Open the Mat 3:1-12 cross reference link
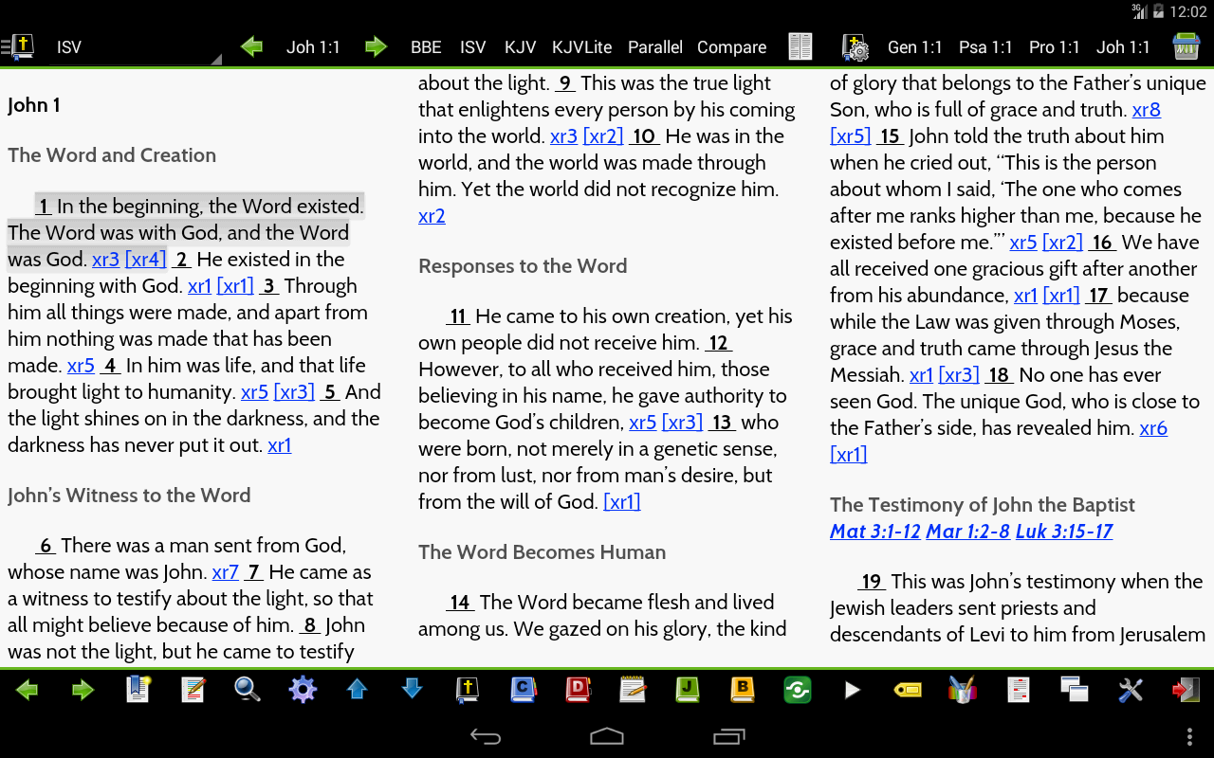This screenshot has width=1214, height=758. tap(874, 532)
